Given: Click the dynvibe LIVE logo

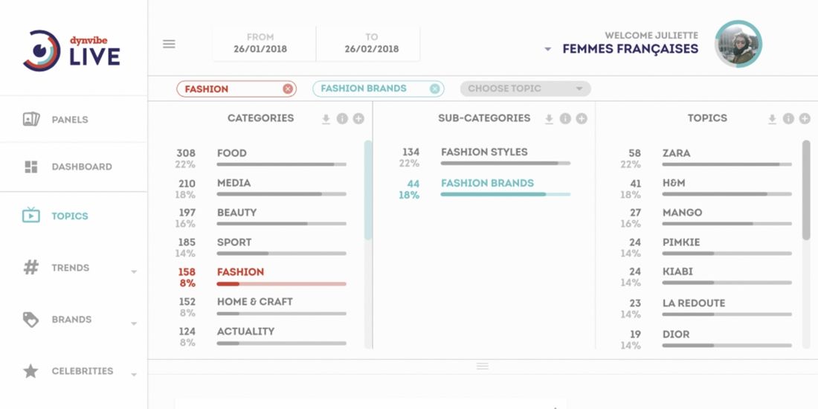Looking at the screenshot, I should tap(71, 51).
